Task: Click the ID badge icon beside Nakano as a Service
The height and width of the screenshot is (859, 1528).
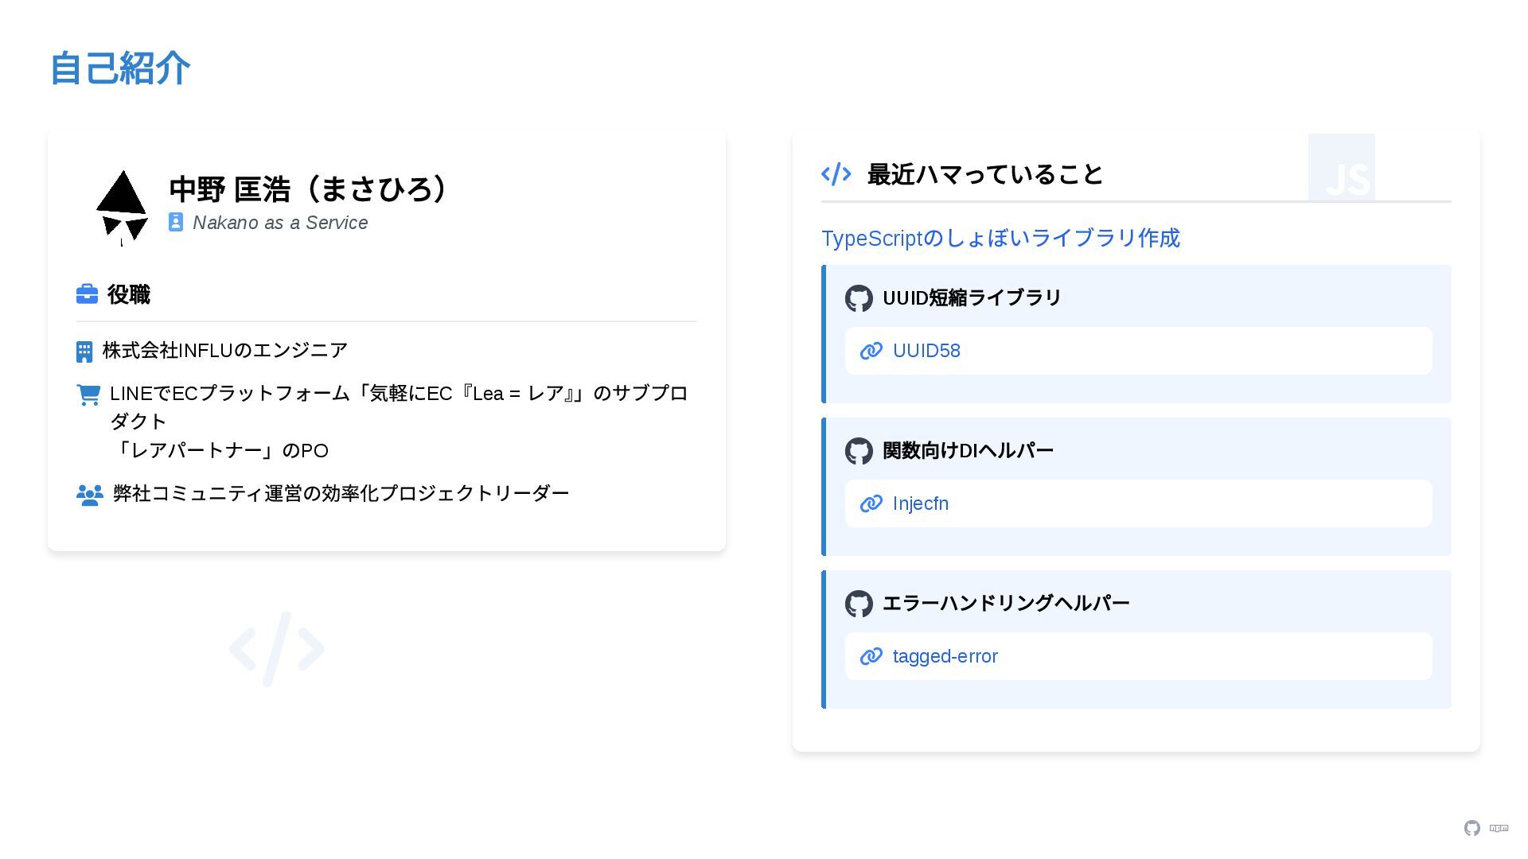Action: point(176,223)
